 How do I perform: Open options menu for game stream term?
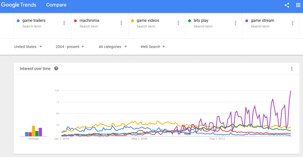(293, 23)
